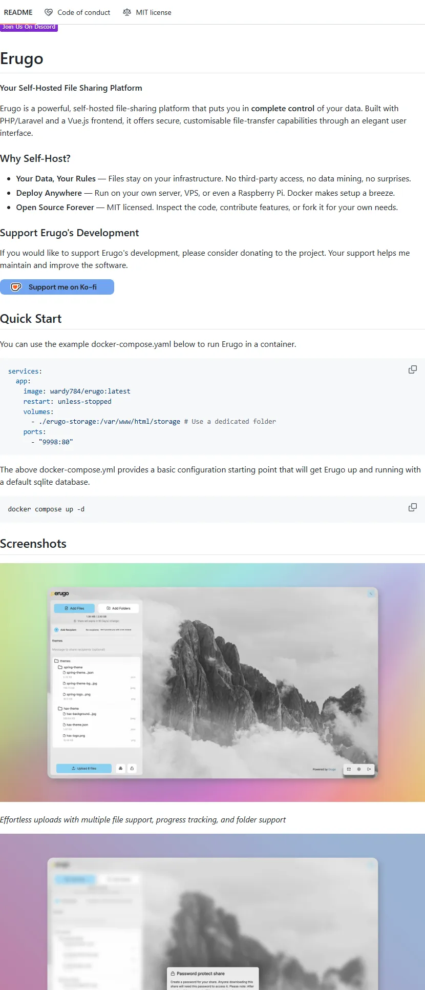Open the README tab

pos(18,12)
